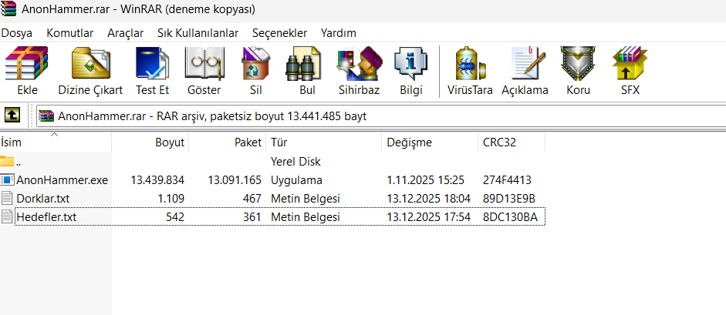Screen dimensions: 726x315
Task: Click the CRC value 89D13E9B
Action: pyautogui.click(x=509, y=198)
